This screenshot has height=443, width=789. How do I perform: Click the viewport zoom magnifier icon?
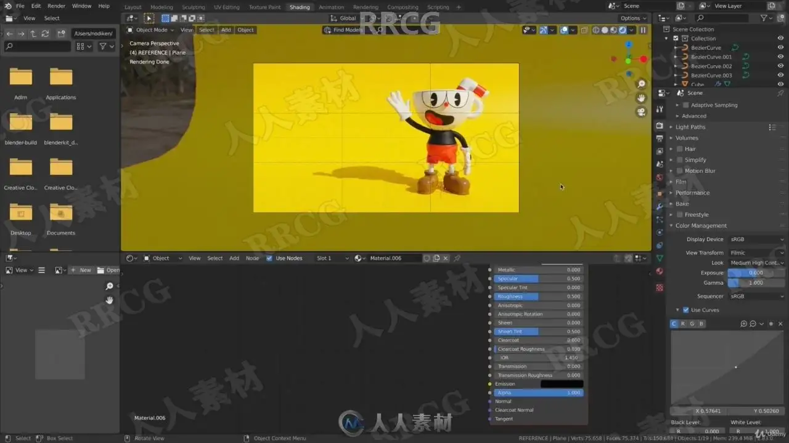click(x=642, y=84)
